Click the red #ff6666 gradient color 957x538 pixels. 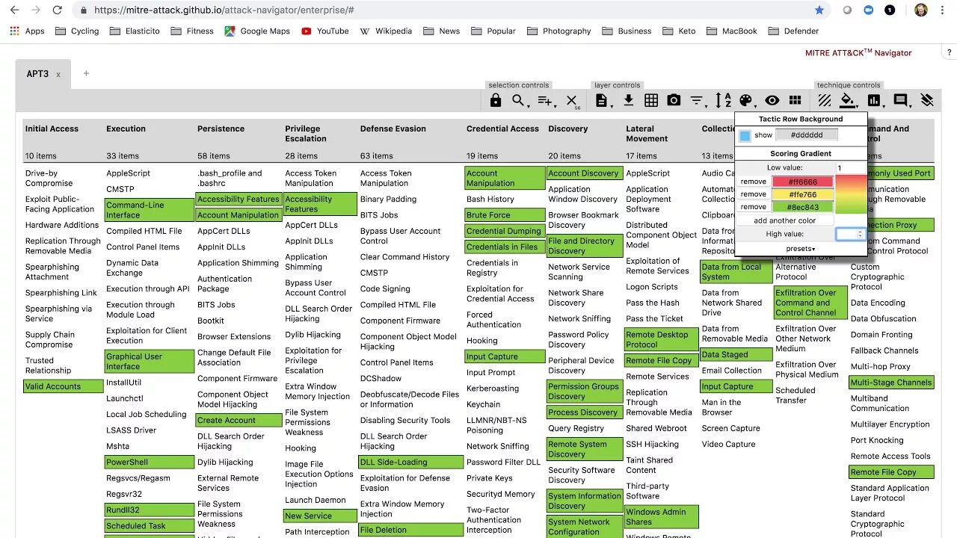pos(802,182)
